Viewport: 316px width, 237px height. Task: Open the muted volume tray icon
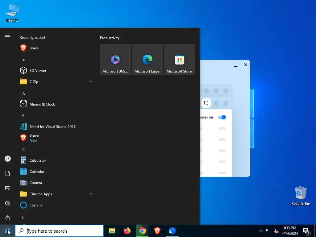click(x=276, y=231)
